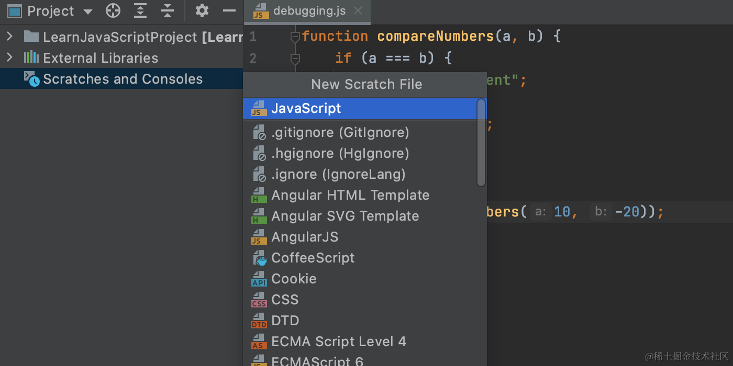
Task: Close the debugging.js tab
Action: coord(358,11)
